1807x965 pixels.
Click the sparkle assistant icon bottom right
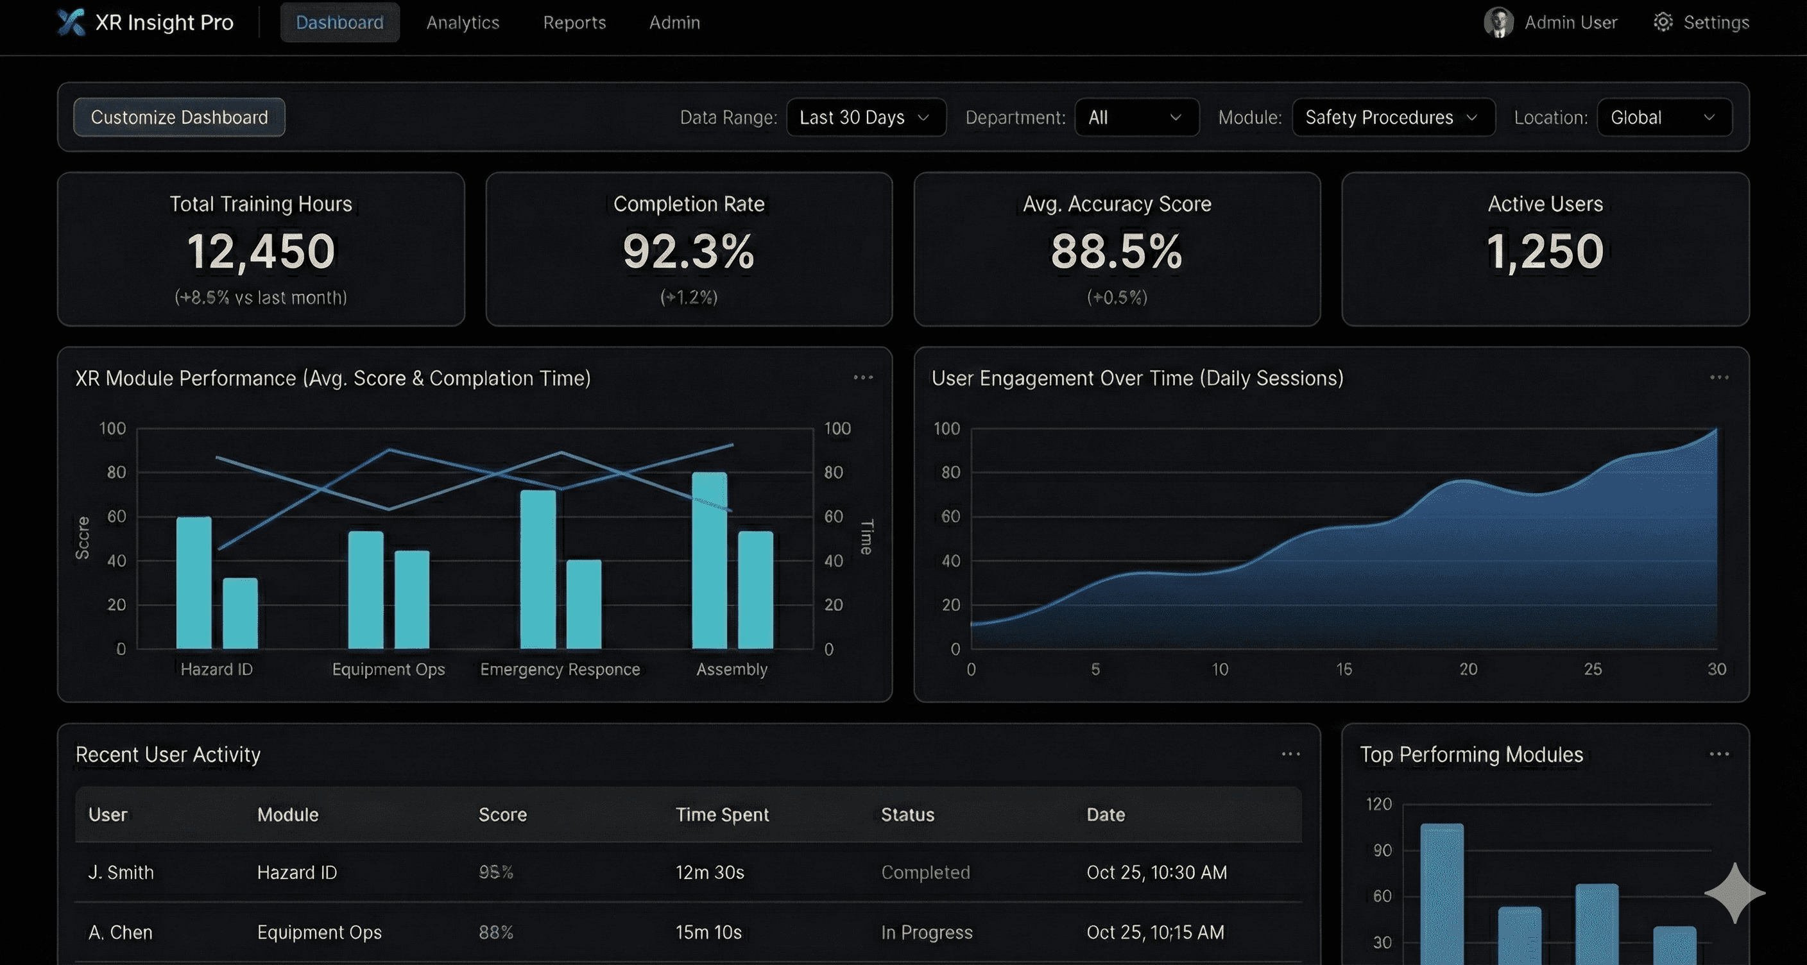pyautogui.click(x=1734, y=892)
